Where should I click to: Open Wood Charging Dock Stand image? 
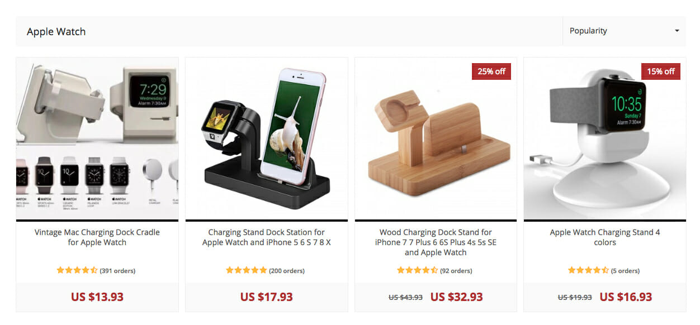436,138
